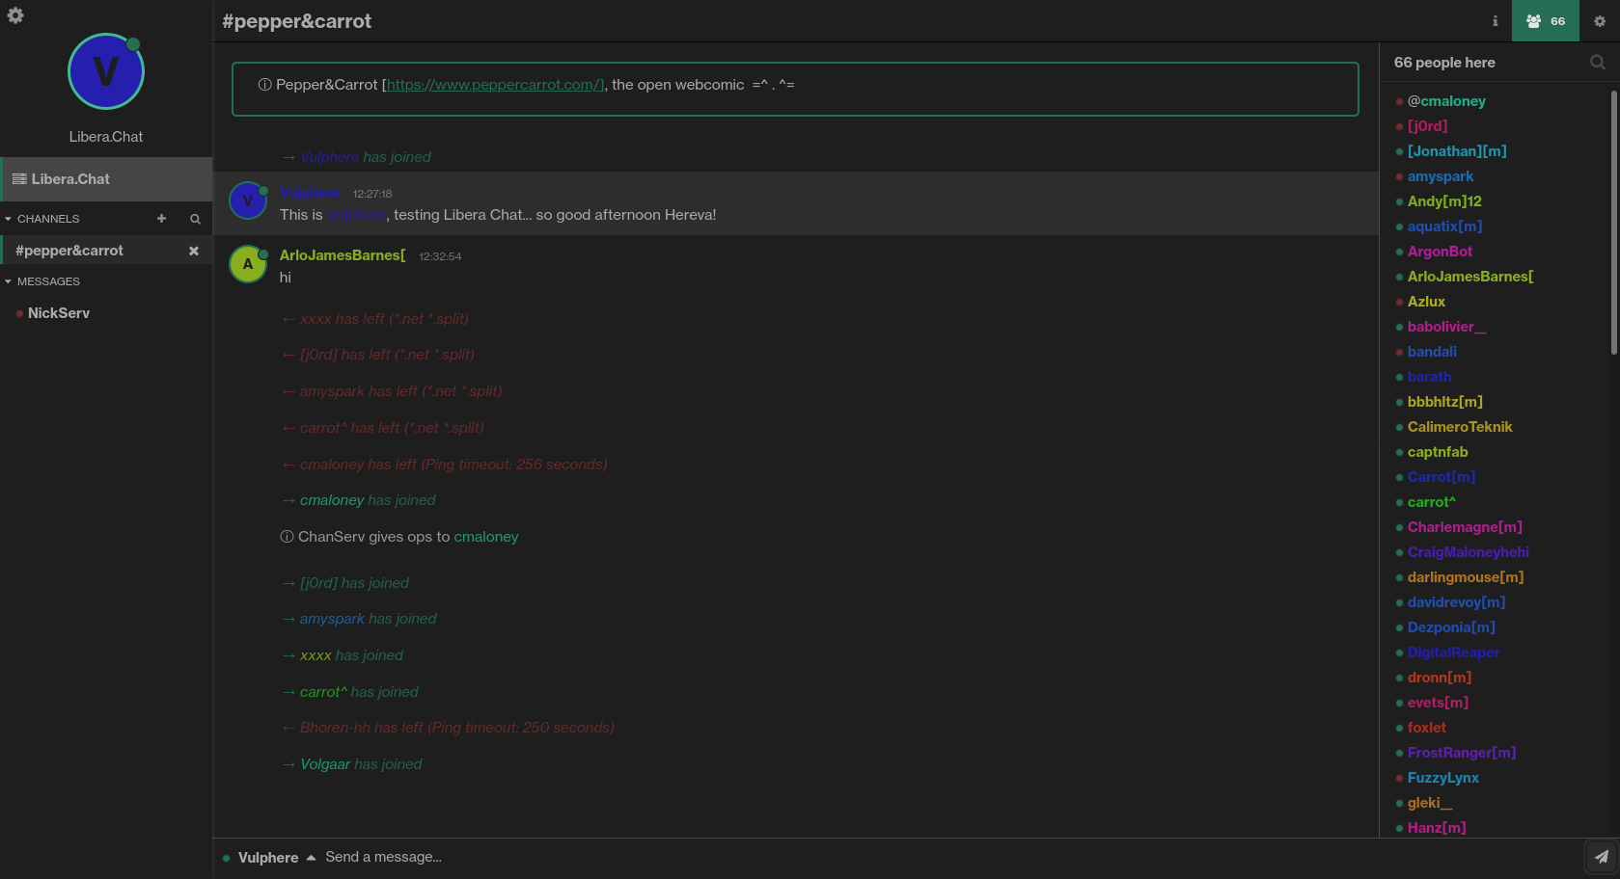
Task: Close the #pepper&carrot channel
Action: (x=193, y=251)
